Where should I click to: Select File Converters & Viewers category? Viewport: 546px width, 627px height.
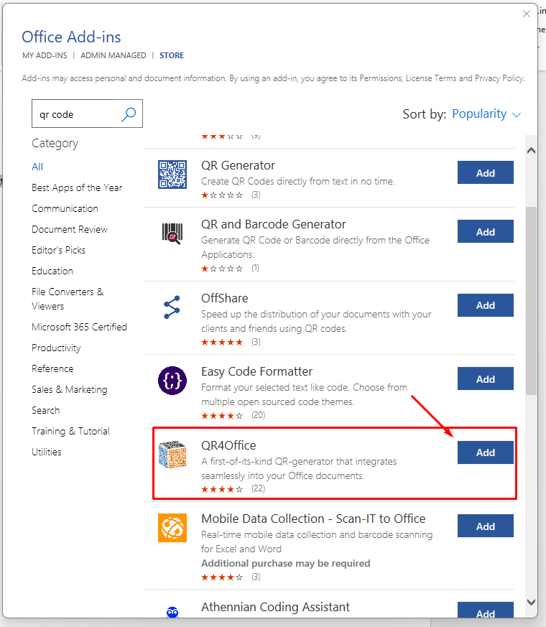click(x=68, y=299)
